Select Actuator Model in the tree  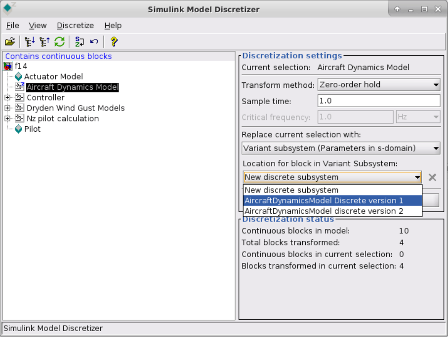point(53,76)
